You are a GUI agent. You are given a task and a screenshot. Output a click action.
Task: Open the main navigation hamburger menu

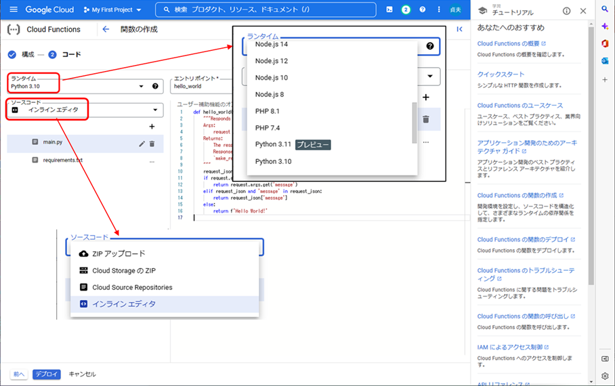[13, 10]
